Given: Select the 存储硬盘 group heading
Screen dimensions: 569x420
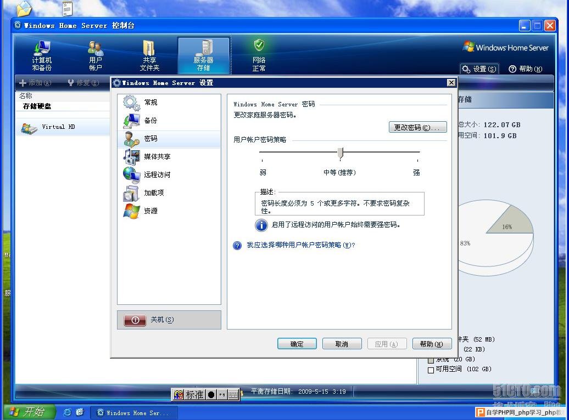Looking at the screenshot, I should coord(37,106).
